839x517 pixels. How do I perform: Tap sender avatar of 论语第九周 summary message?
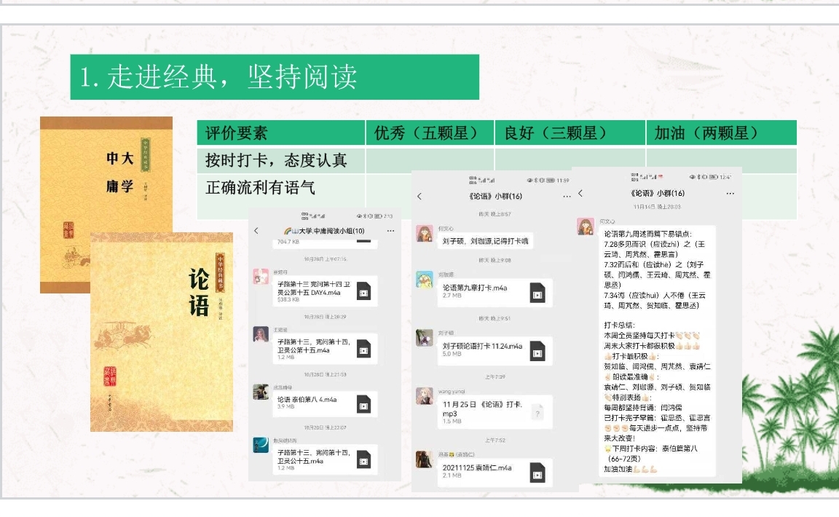pos(586,226)
